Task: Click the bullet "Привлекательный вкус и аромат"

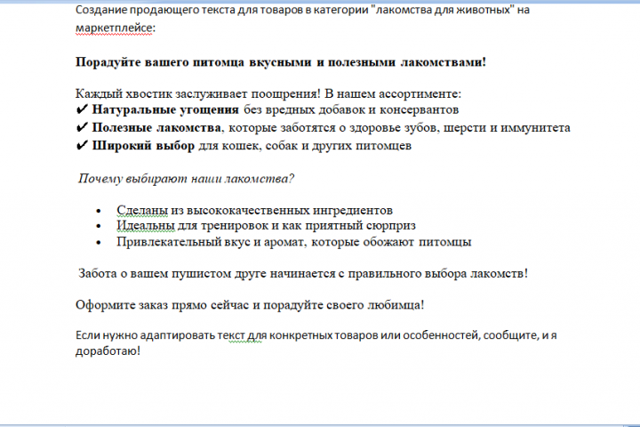Action: 210,242
